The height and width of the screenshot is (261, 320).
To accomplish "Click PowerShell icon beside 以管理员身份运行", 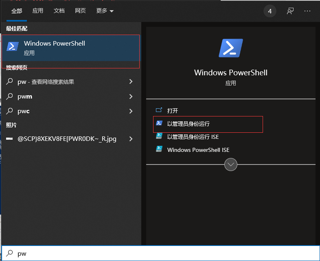I will pyautogui.click(x=159, y=123).
